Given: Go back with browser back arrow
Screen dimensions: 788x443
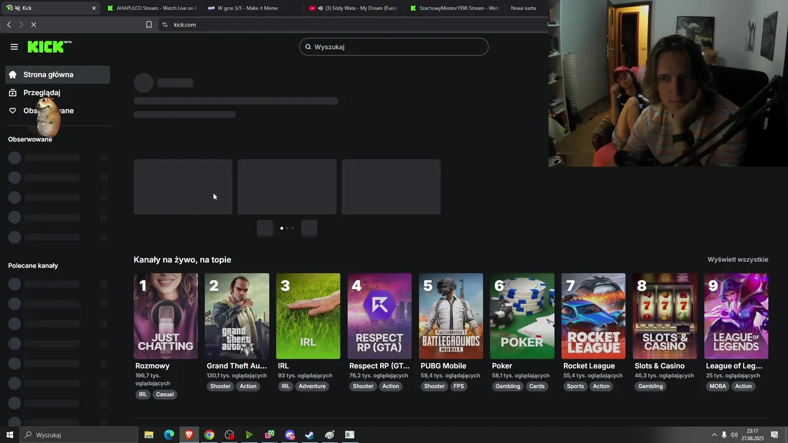Looking at the screenshot, I should (x=9, y=25).
